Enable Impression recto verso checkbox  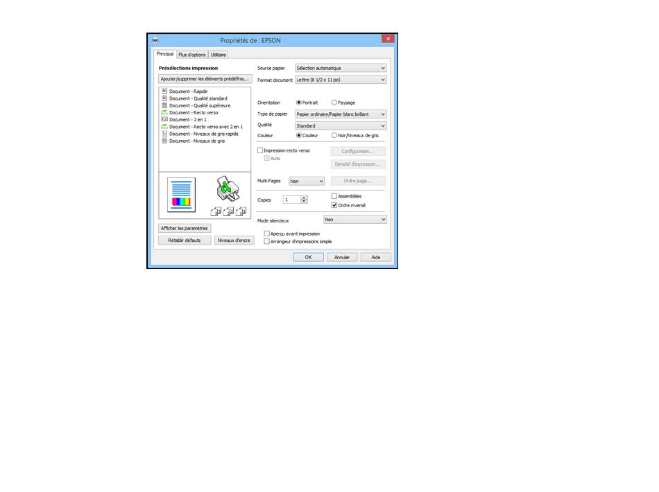[260, 150]
